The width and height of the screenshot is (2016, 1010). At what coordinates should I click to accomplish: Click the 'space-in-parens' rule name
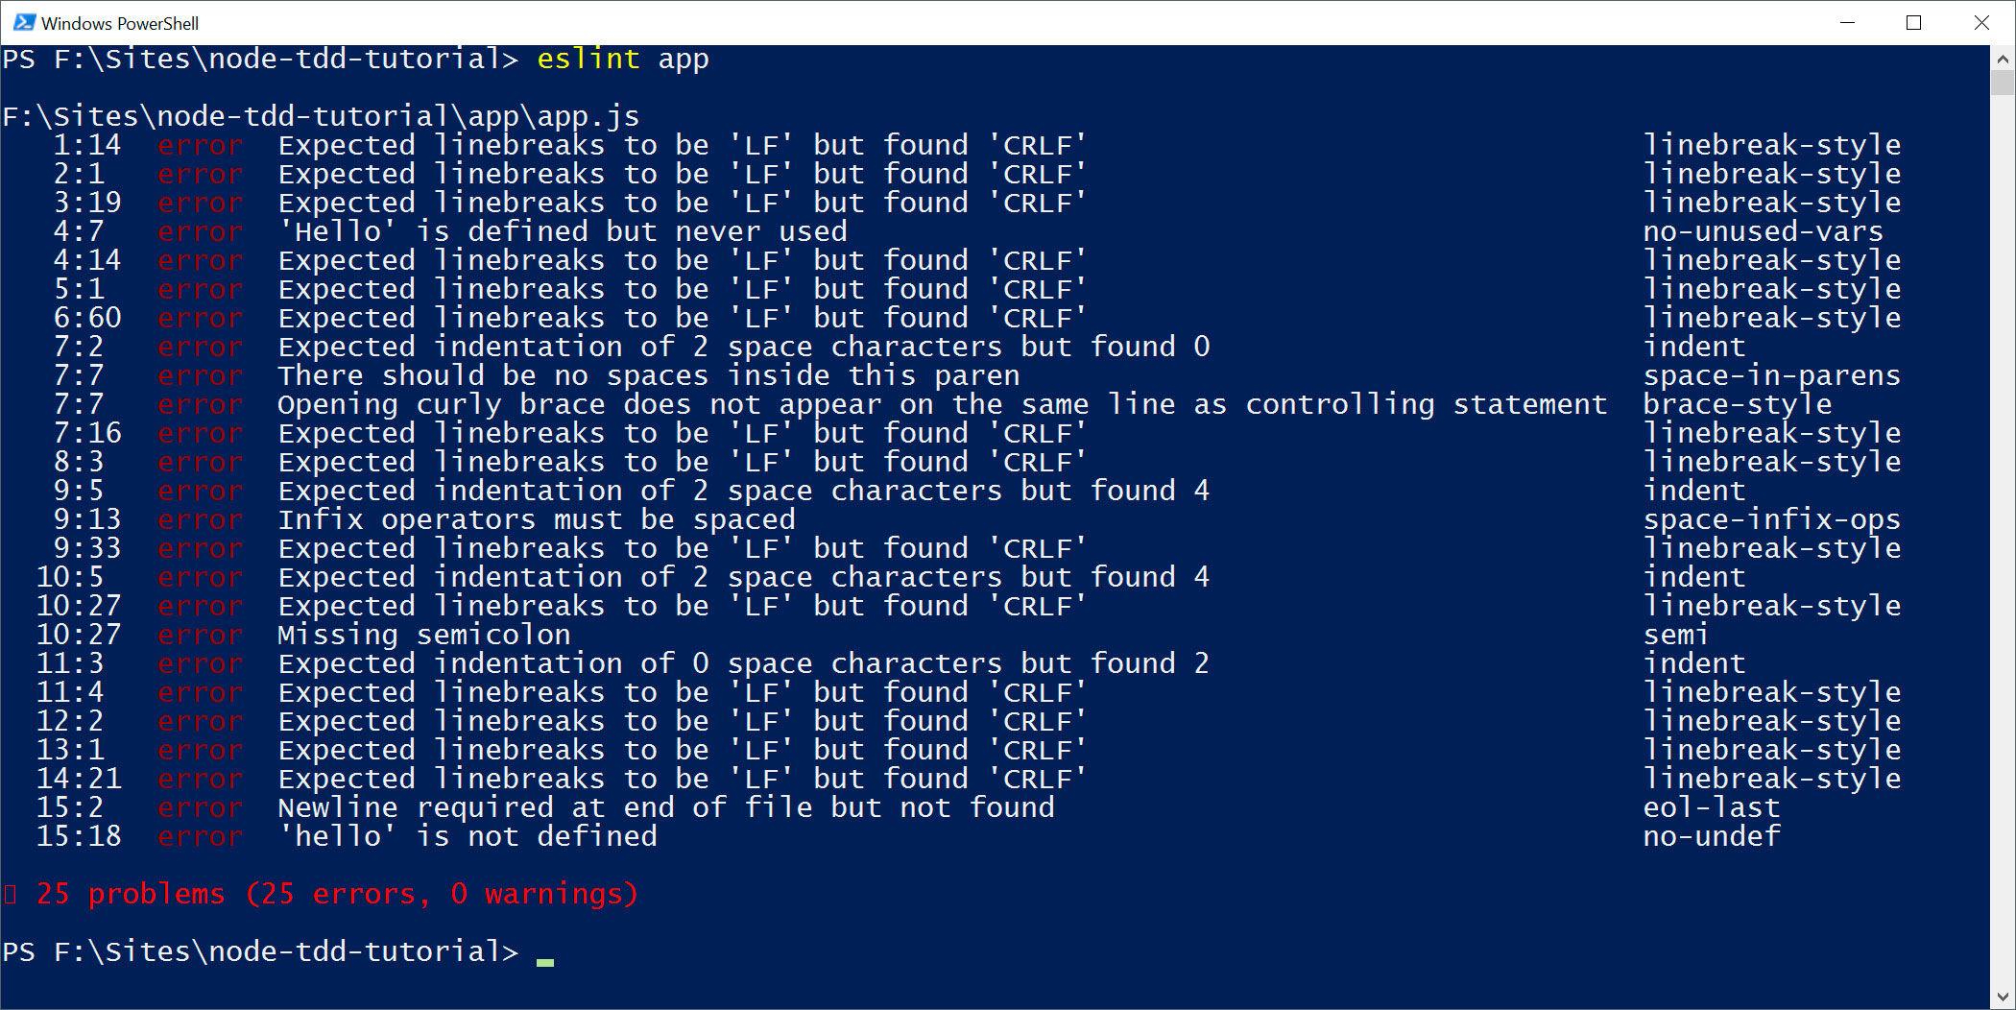tap(1771, 375)
